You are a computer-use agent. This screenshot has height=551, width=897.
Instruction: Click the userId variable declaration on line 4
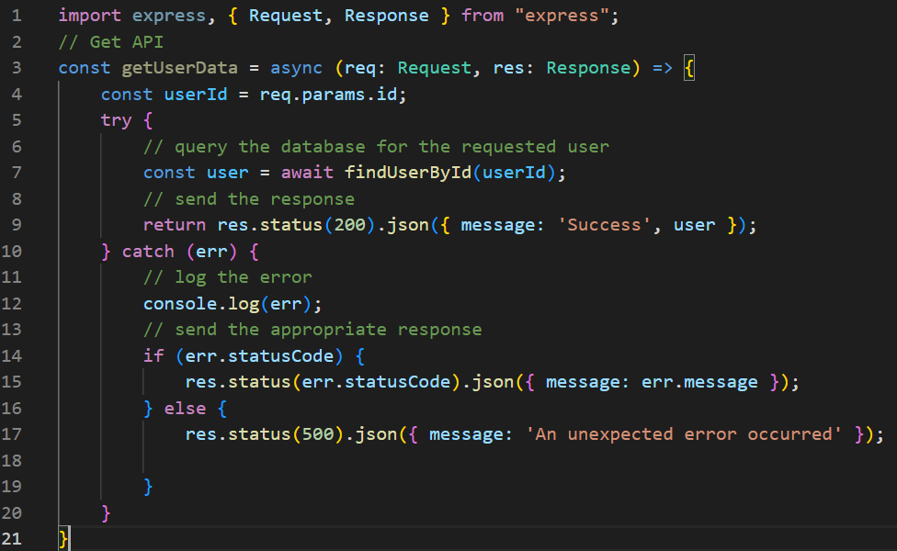coord(196,94)
